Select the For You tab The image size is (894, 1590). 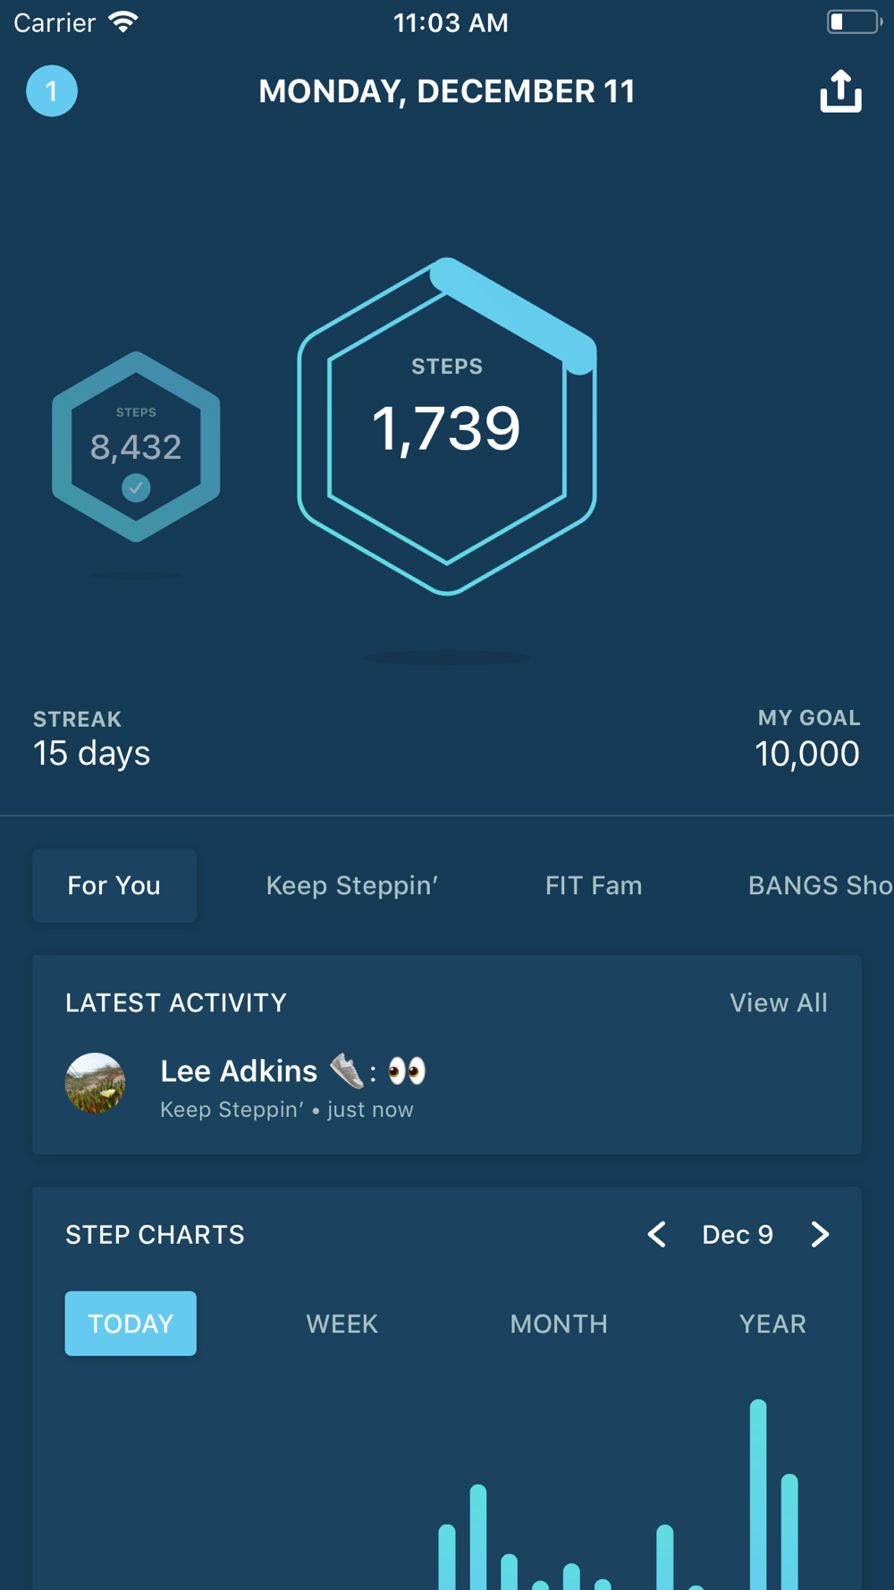[114, 885]
